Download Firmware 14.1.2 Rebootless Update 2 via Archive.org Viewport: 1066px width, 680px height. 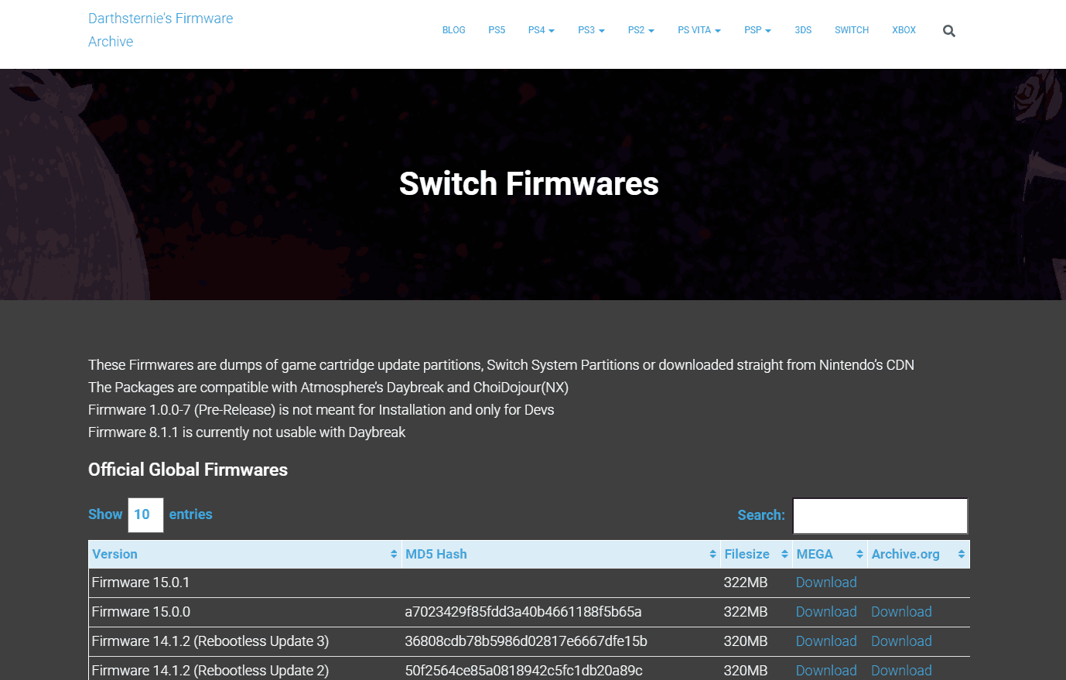tap(901, 671)
